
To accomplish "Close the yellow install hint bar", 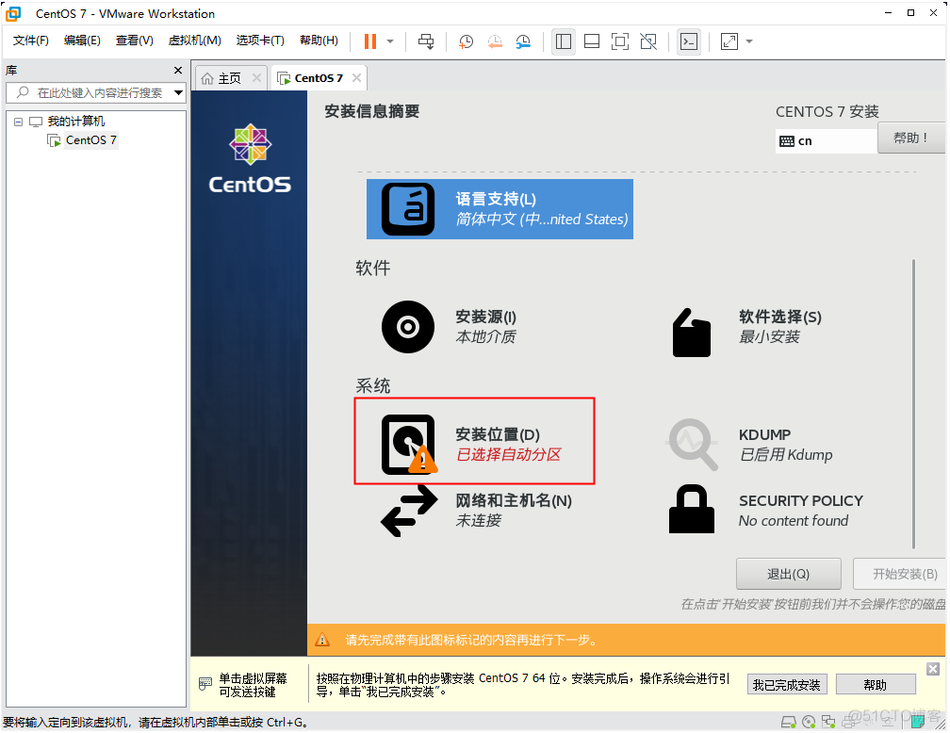I will [x=932, y=669].
